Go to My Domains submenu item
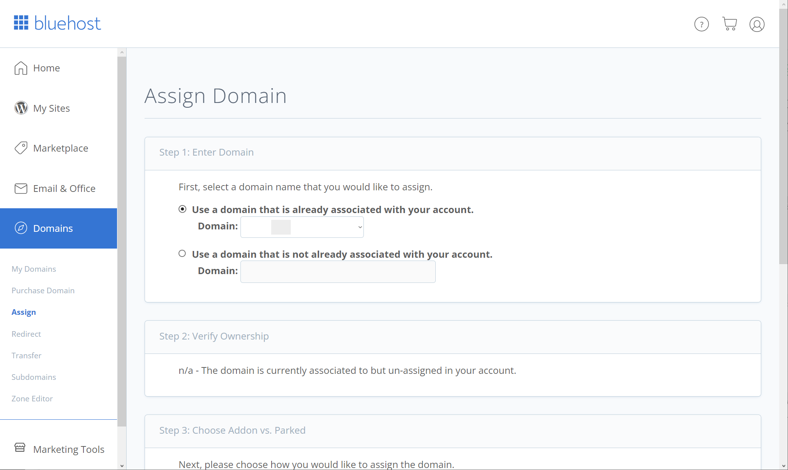 pos(34,269)
